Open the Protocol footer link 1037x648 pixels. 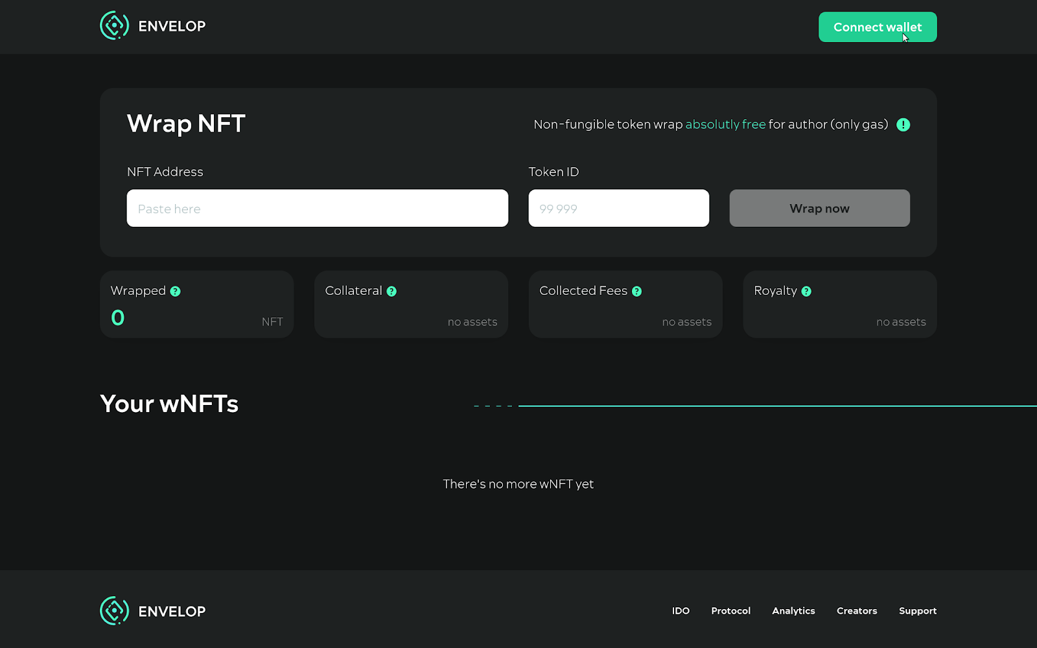pyautogui.click(x=731, y=611)
